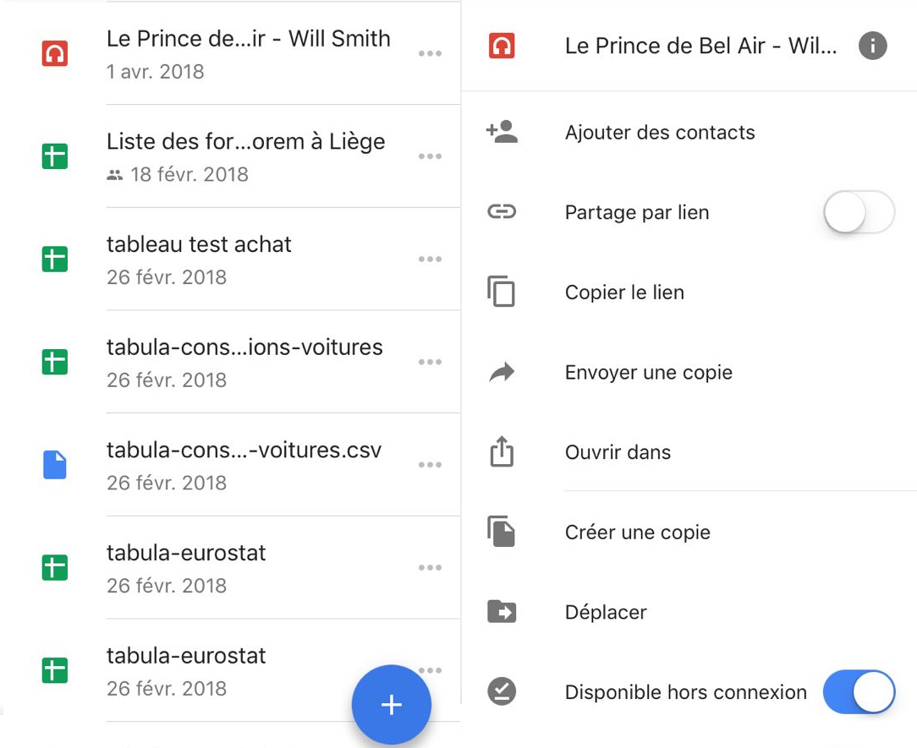
Task: Click the forward arrow send copy icon
Action: point(502,372)
